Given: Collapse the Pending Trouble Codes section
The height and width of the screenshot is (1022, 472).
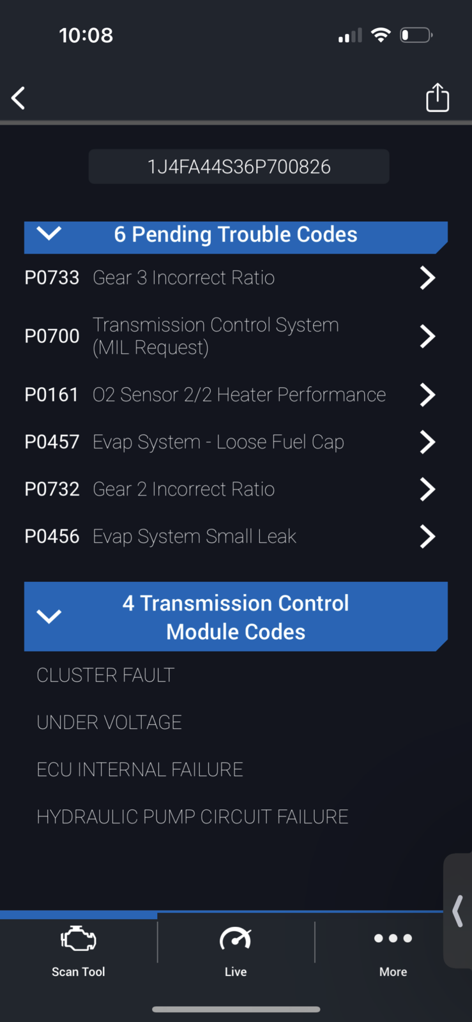Looking at the screenshot, I should pyautogui.click(x=49, y=234).
